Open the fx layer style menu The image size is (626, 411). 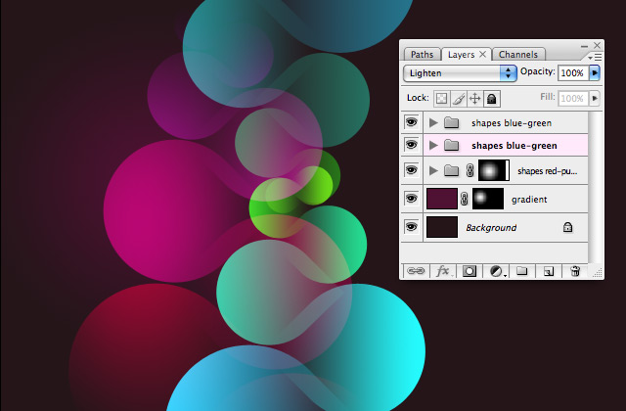(443, 271)
